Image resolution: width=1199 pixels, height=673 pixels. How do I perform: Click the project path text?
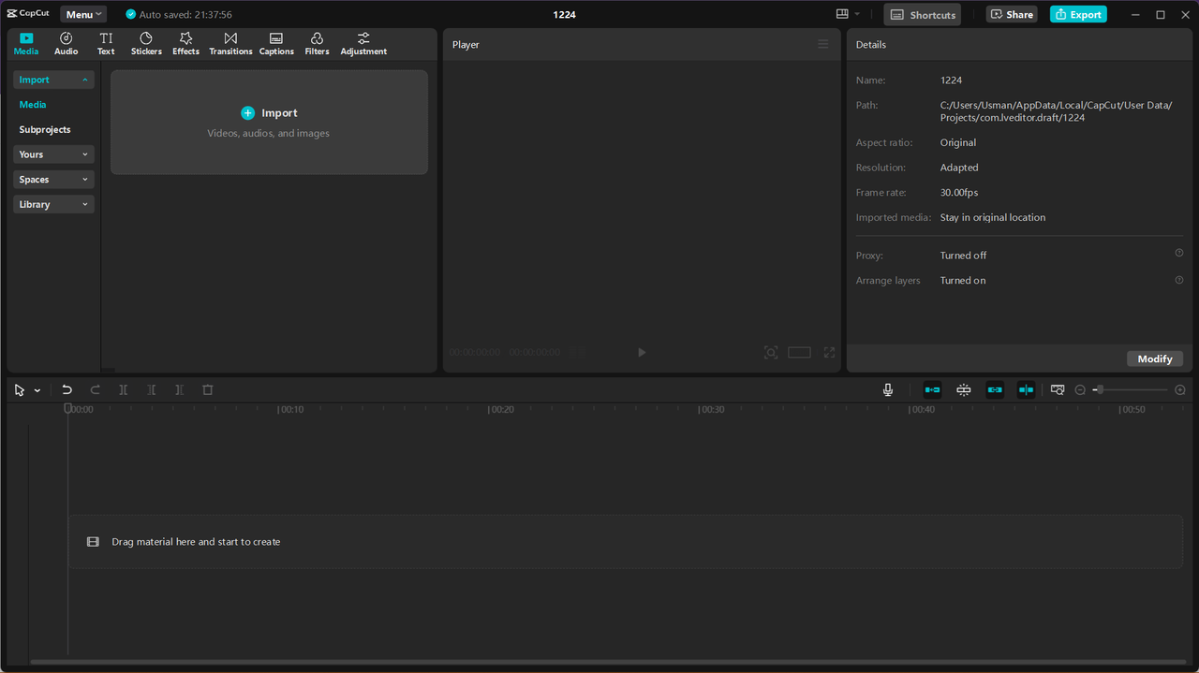coord(1056,111)
